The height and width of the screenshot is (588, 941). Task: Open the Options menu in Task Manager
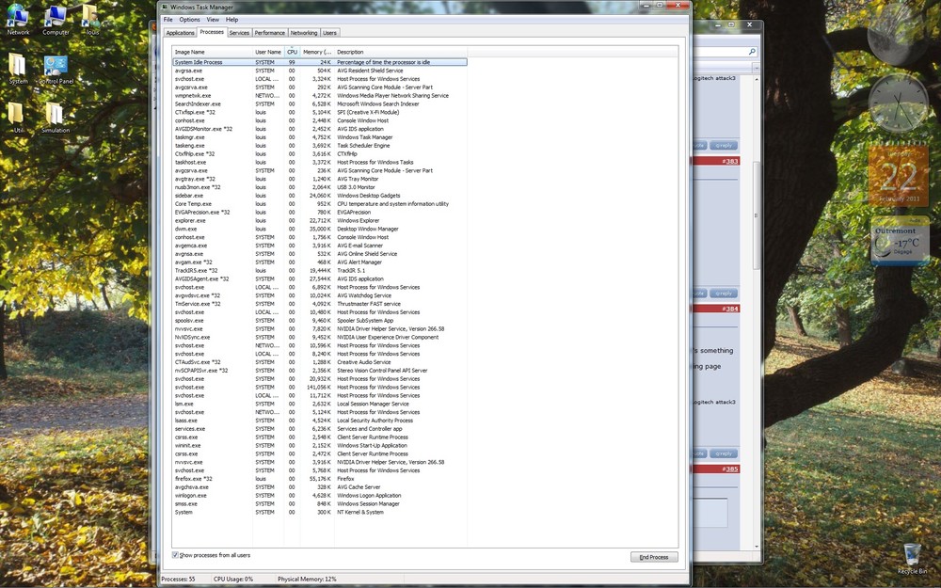[x=191, y=18]
